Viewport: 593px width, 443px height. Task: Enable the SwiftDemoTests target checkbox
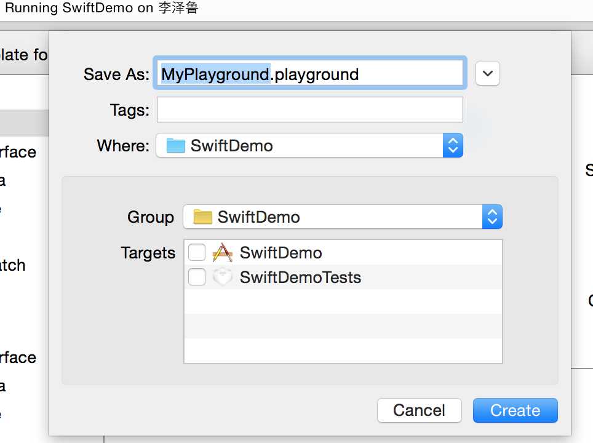197,277
